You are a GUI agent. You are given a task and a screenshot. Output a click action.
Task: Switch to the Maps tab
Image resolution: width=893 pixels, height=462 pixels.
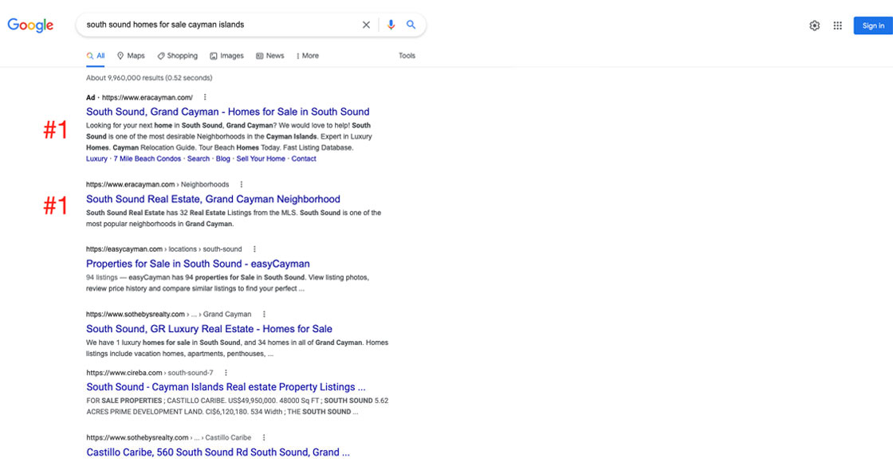coord(131,56)
